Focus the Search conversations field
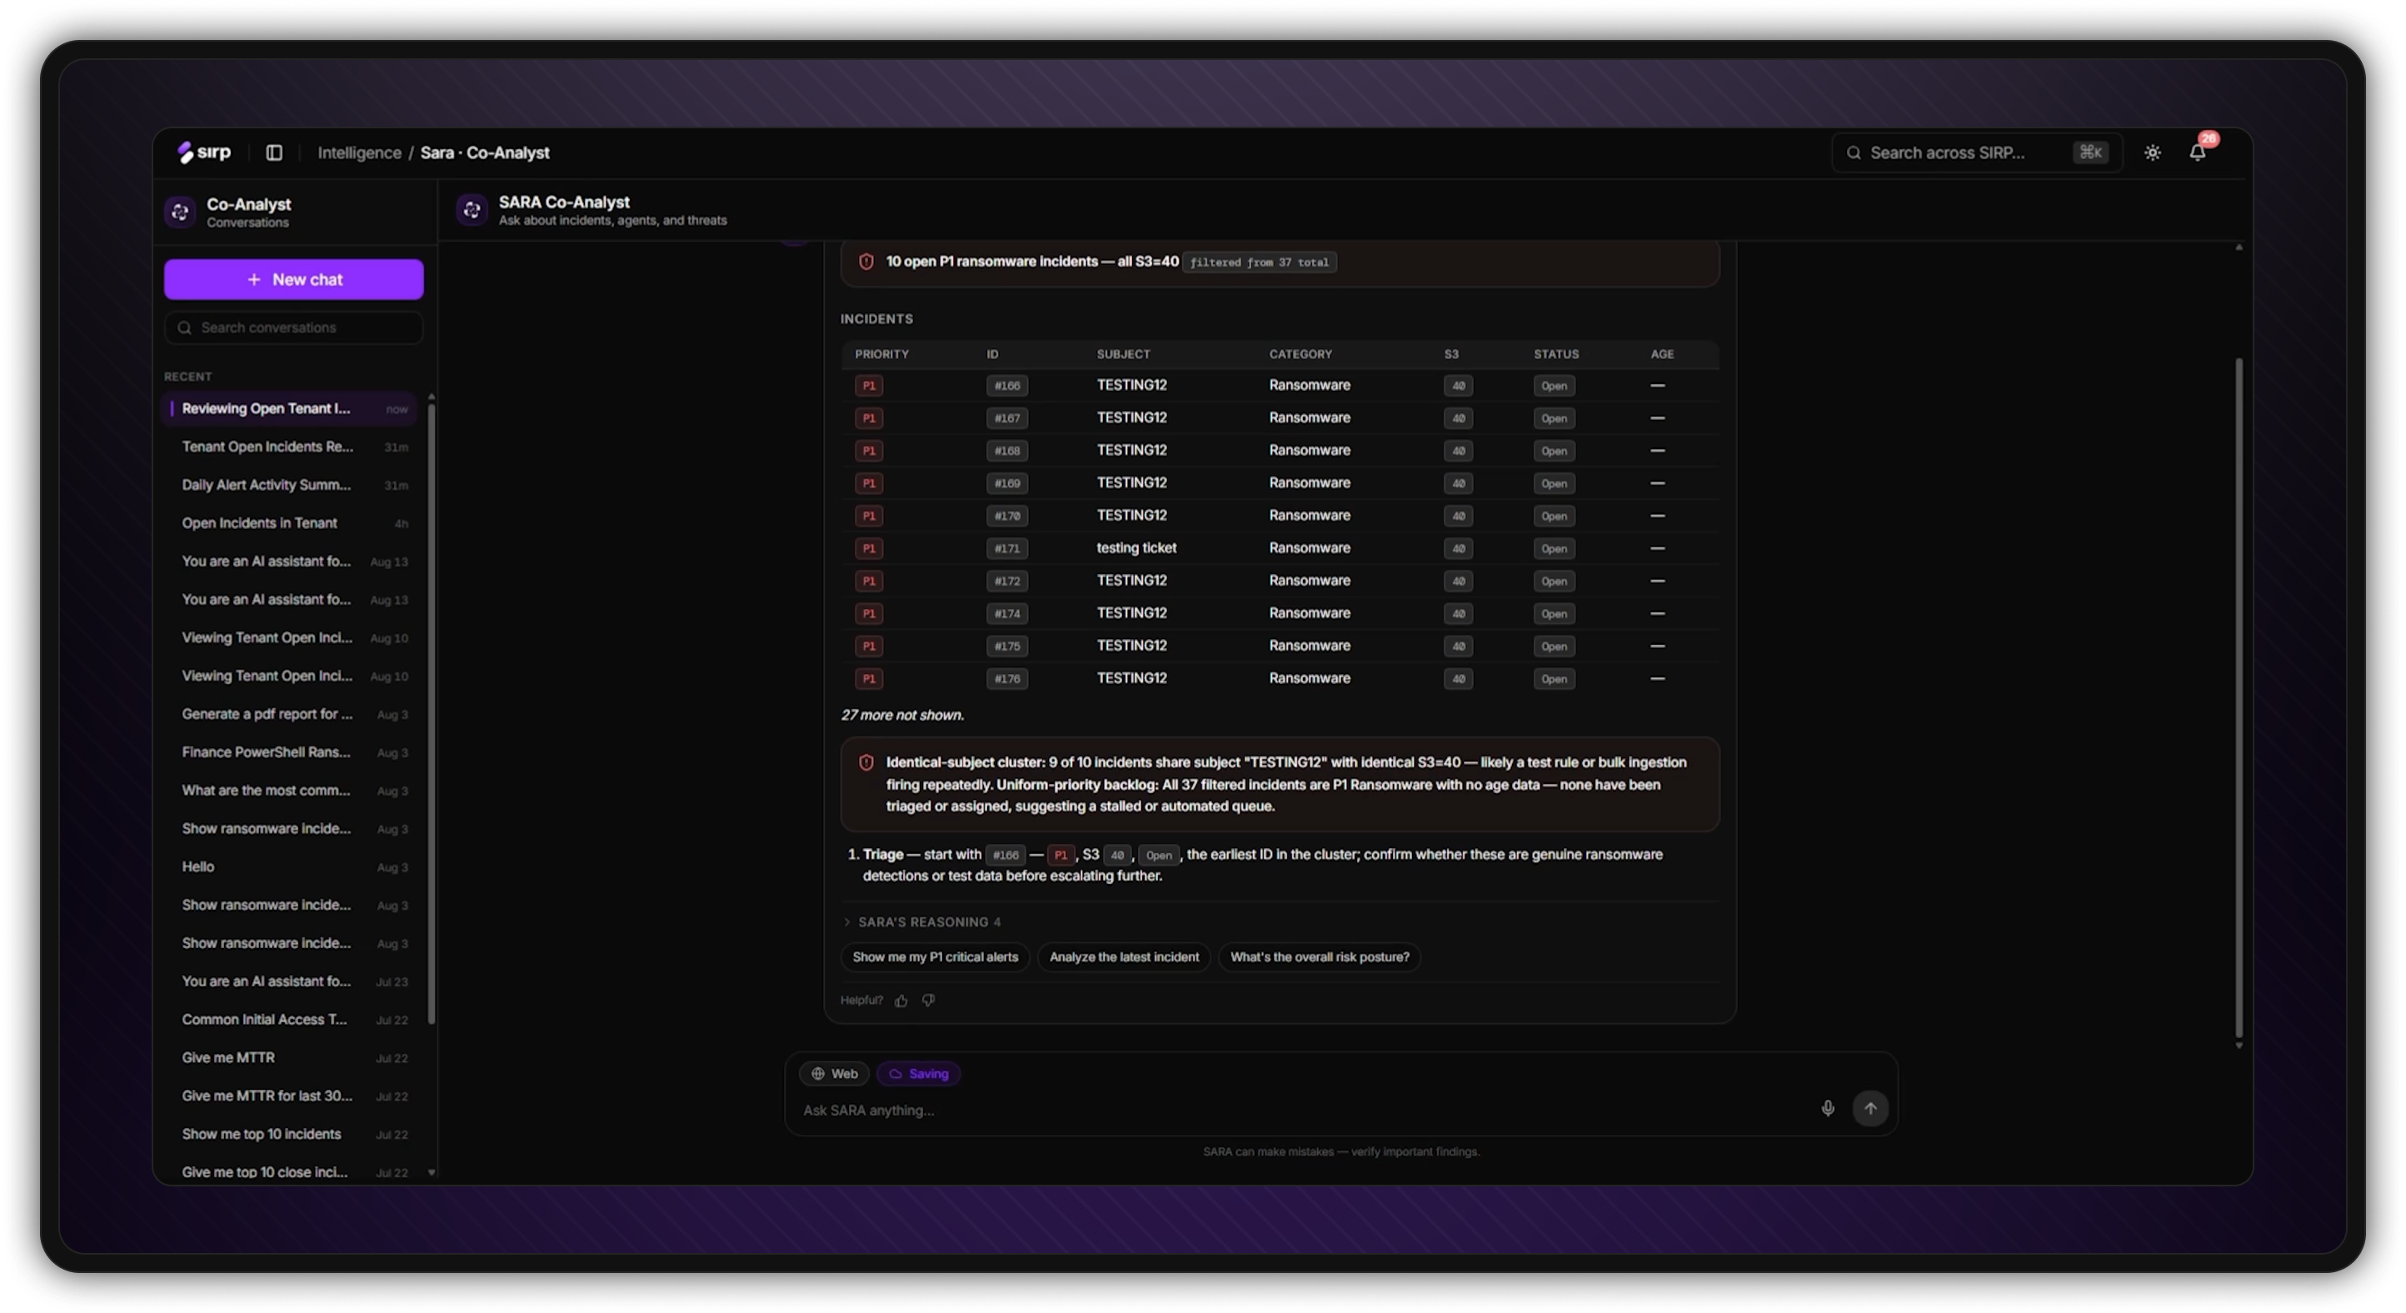 pos(293,327)
